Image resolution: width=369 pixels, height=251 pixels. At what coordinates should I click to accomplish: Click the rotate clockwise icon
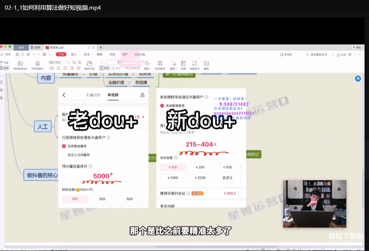click(72, 68)
